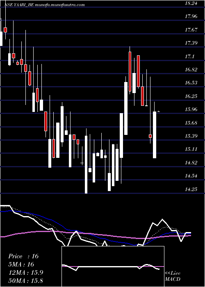Select the 16.53 price axis label
Image resolution: width=205 pixels, height=287 pixels.
[x=191, y=83]
